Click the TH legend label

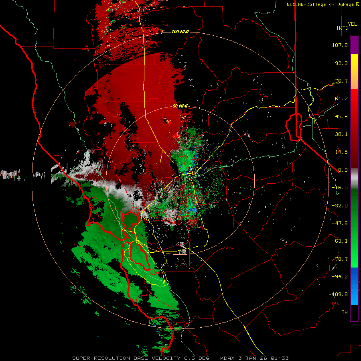point(345,312)
